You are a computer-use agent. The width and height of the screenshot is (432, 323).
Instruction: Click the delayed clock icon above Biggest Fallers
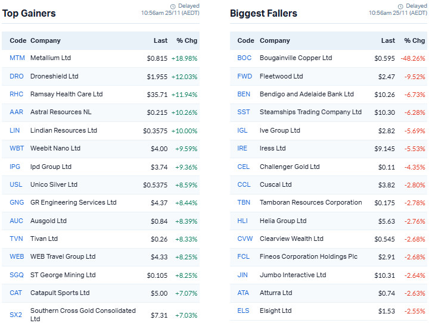(x=400, y=7)
